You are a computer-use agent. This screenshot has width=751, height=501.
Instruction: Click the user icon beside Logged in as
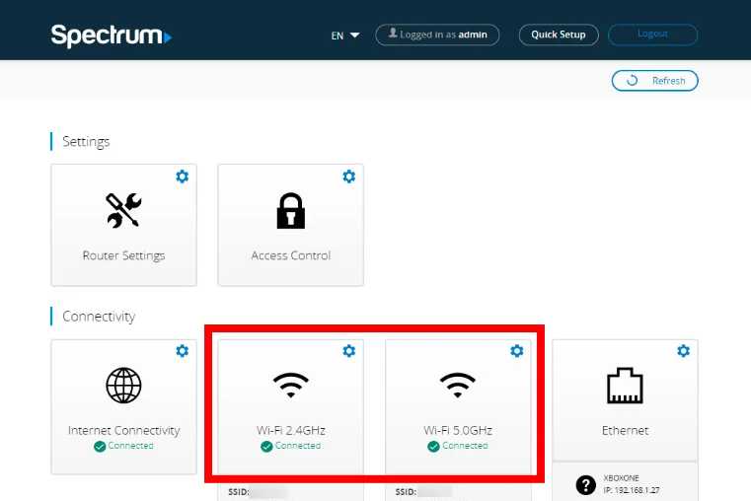(x=393, y=33)
